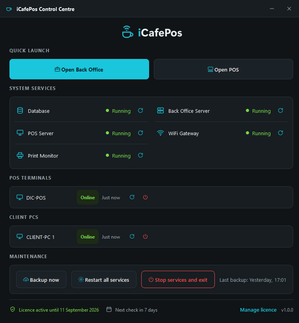
Task: Click the calendar icon beside Next check
Action: point(109,309)
